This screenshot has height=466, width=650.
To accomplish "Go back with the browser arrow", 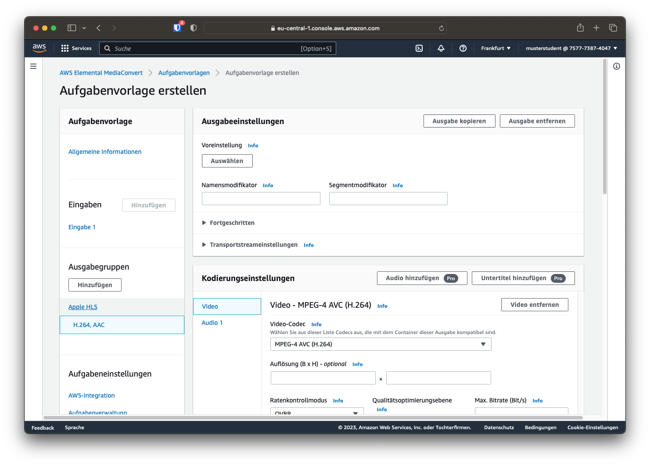I will pyautogui.click(x=99, y=28).
